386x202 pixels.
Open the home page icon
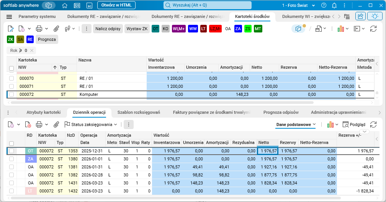[x=65, y=5]
